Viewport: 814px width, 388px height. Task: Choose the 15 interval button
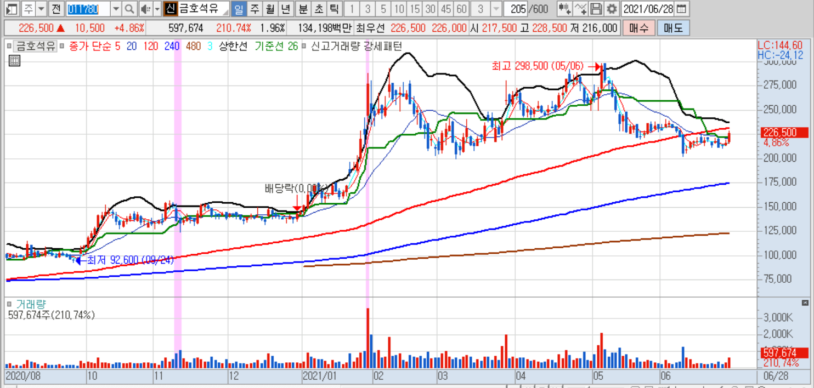(x=415, y=9)
